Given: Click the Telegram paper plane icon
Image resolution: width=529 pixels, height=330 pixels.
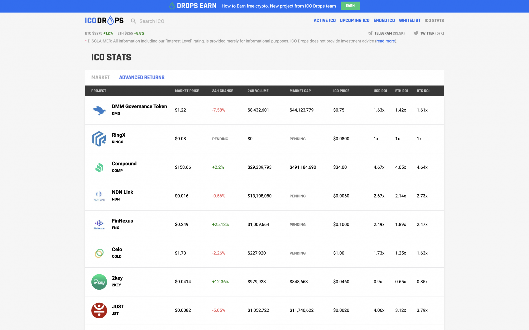Looking at the screenshot, I should (370, 33).
